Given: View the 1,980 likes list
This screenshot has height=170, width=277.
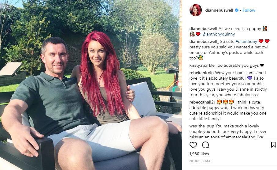Looking at the screenshot, I should [x=199, y=154].
